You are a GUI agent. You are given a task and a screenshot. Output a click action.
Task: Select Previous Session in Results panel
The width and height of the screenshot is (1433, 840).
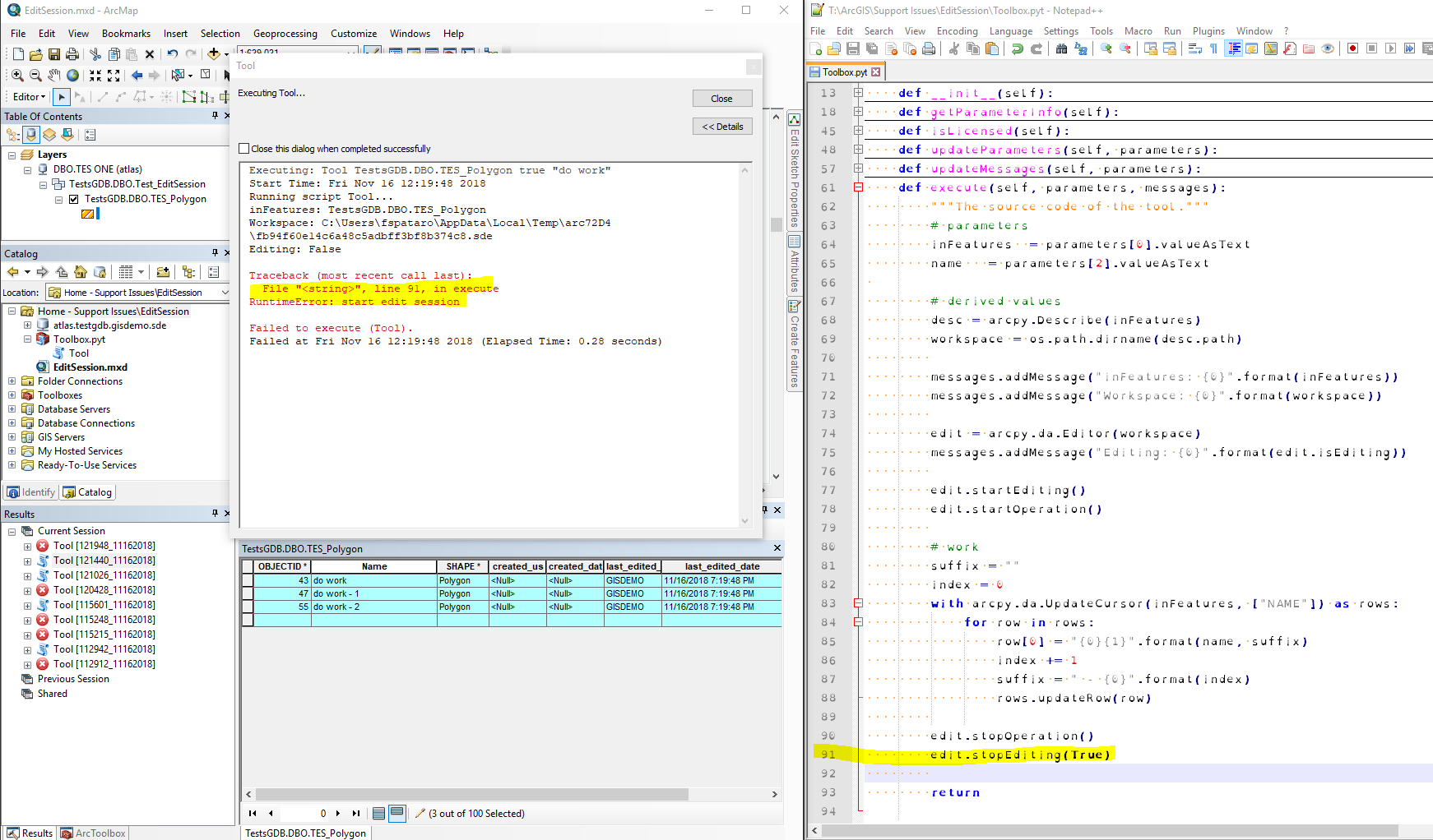tap(73, 679)
